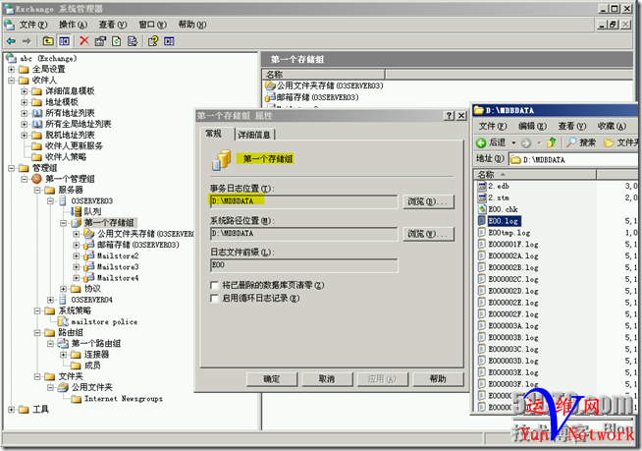
Task: Select the mailstore police policy icon
Action: tap(63, 322)
